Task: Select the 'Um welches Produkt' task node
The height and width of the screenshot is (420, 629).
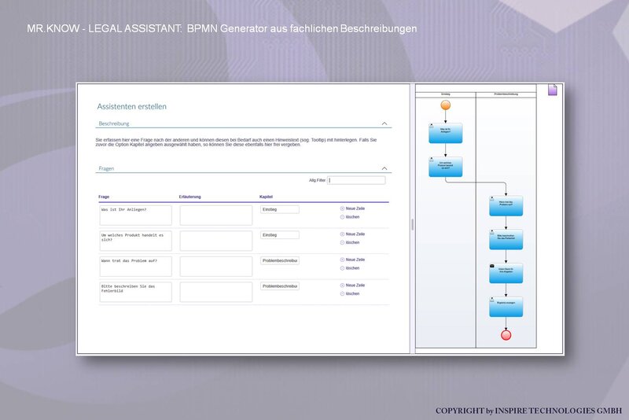Action: tap(445, 167)
